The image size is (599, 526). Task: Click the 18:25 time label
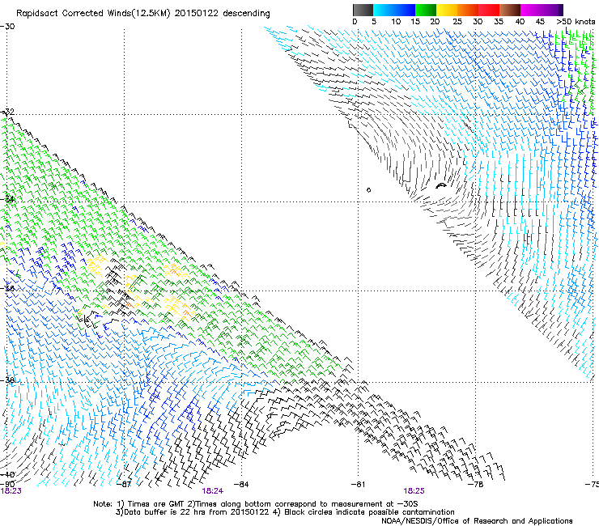tap(414, 491)
